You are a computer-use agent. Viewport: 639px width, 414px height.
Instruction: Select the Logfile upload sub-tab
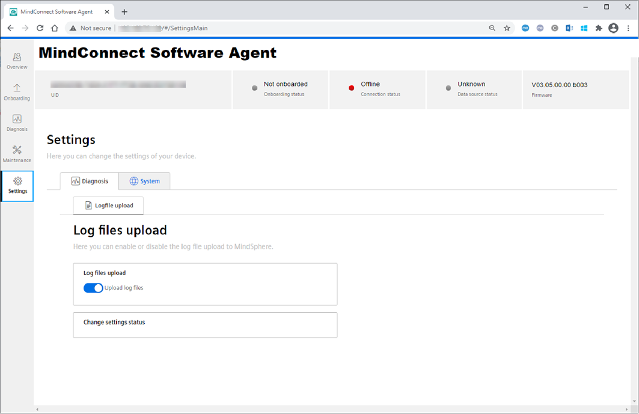tap(108, 205)
